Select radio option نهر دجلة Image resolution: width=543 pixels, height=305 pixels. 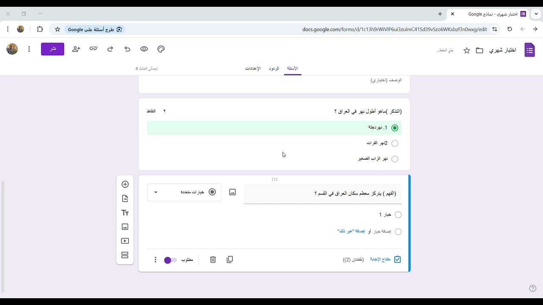(395, 128)
